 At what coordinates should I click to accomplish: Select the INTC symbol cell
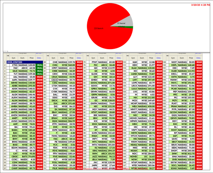click(93, 142)
